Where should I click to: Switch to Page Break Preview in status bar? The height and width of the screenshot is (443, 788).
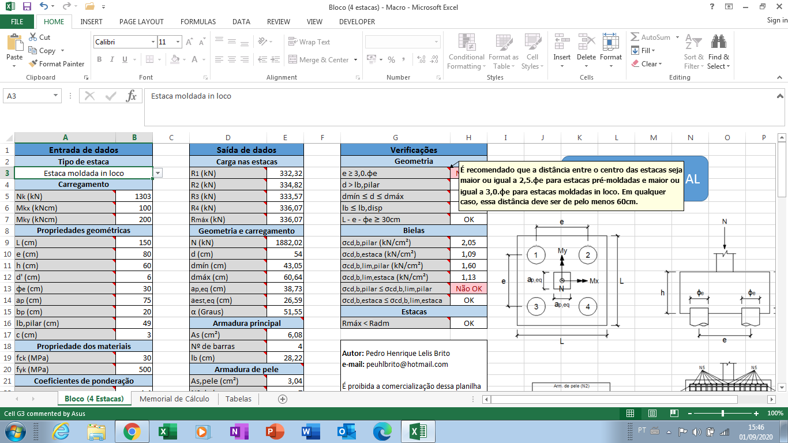point(674,414)
